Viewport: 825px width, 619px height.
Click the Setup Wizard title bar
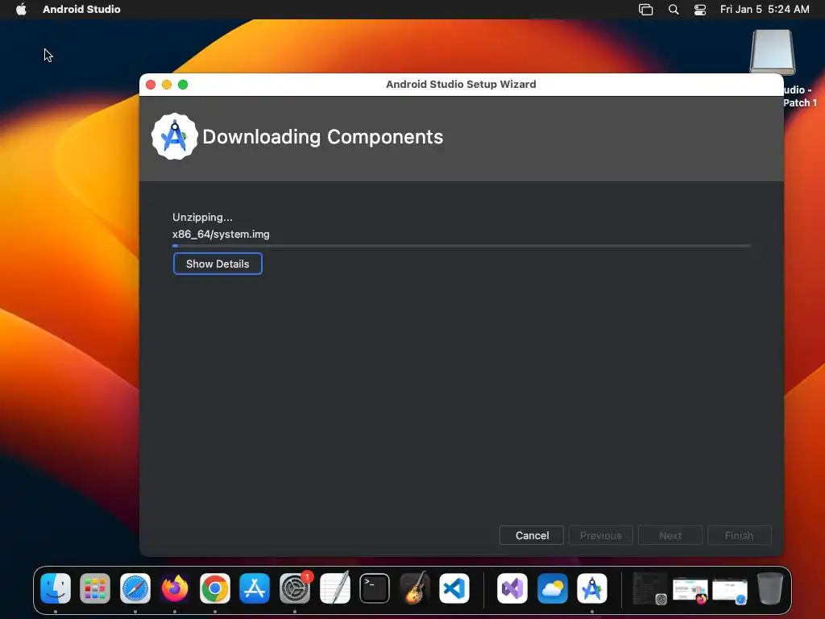pos(461,84)
